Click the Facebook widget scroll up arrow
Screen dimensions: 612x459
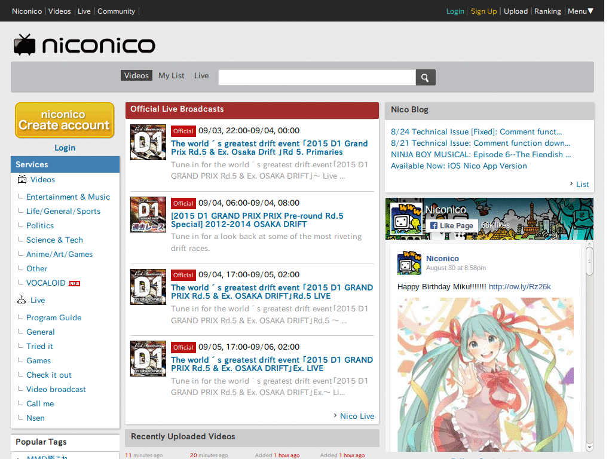pyautogui.click(x=589, y=244)
